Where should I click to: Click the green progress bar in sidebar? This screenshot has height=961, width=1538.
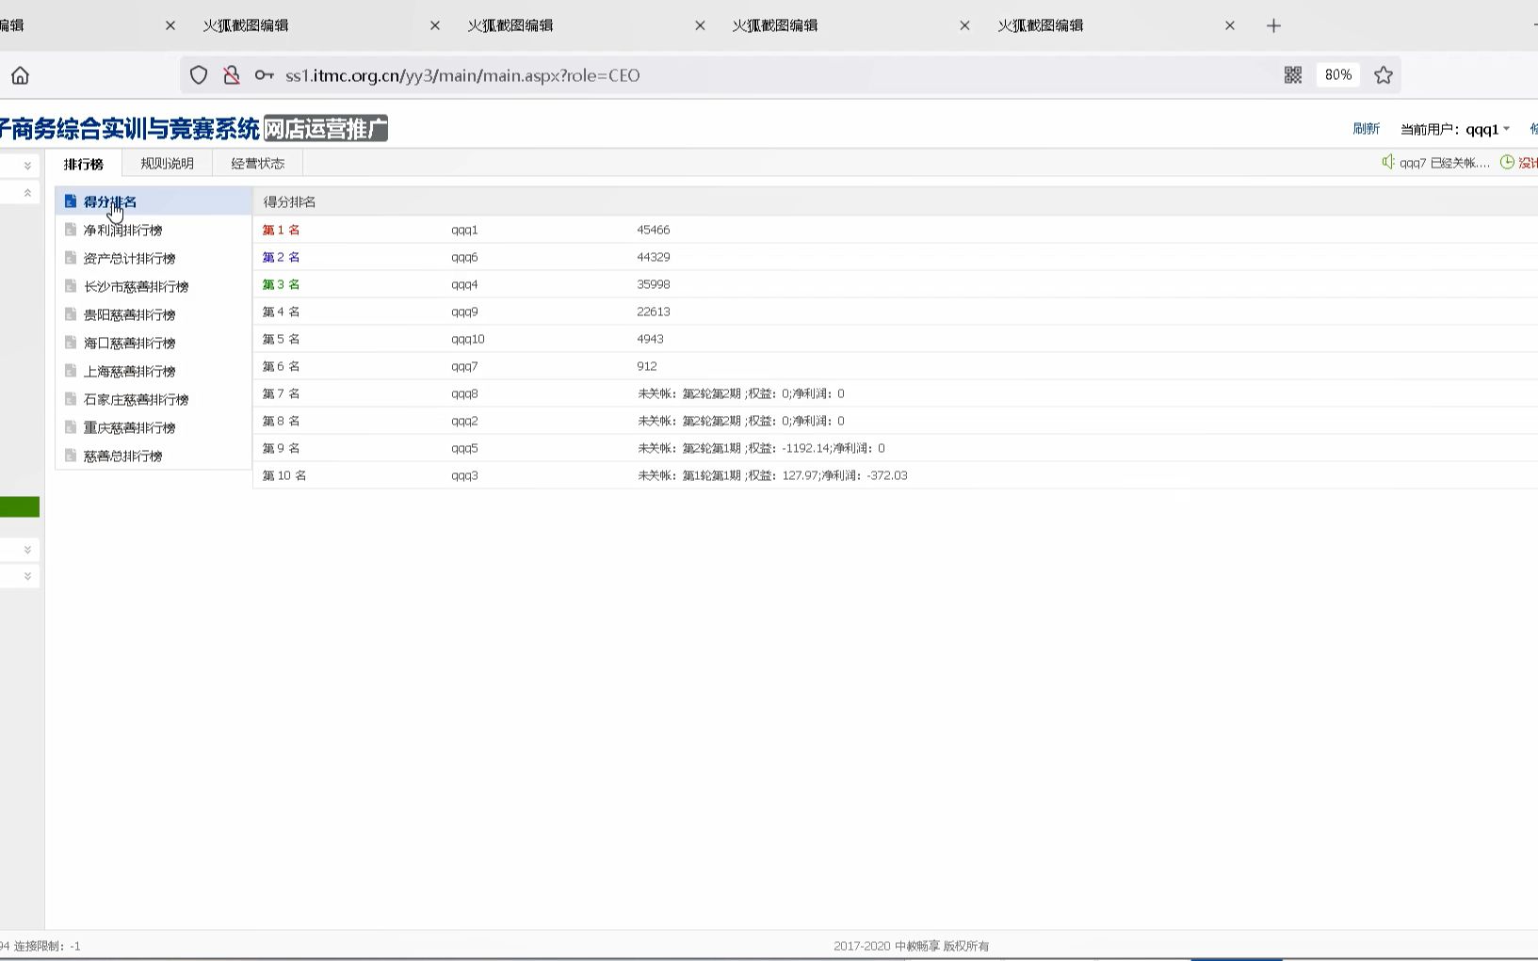click(20, 507)
